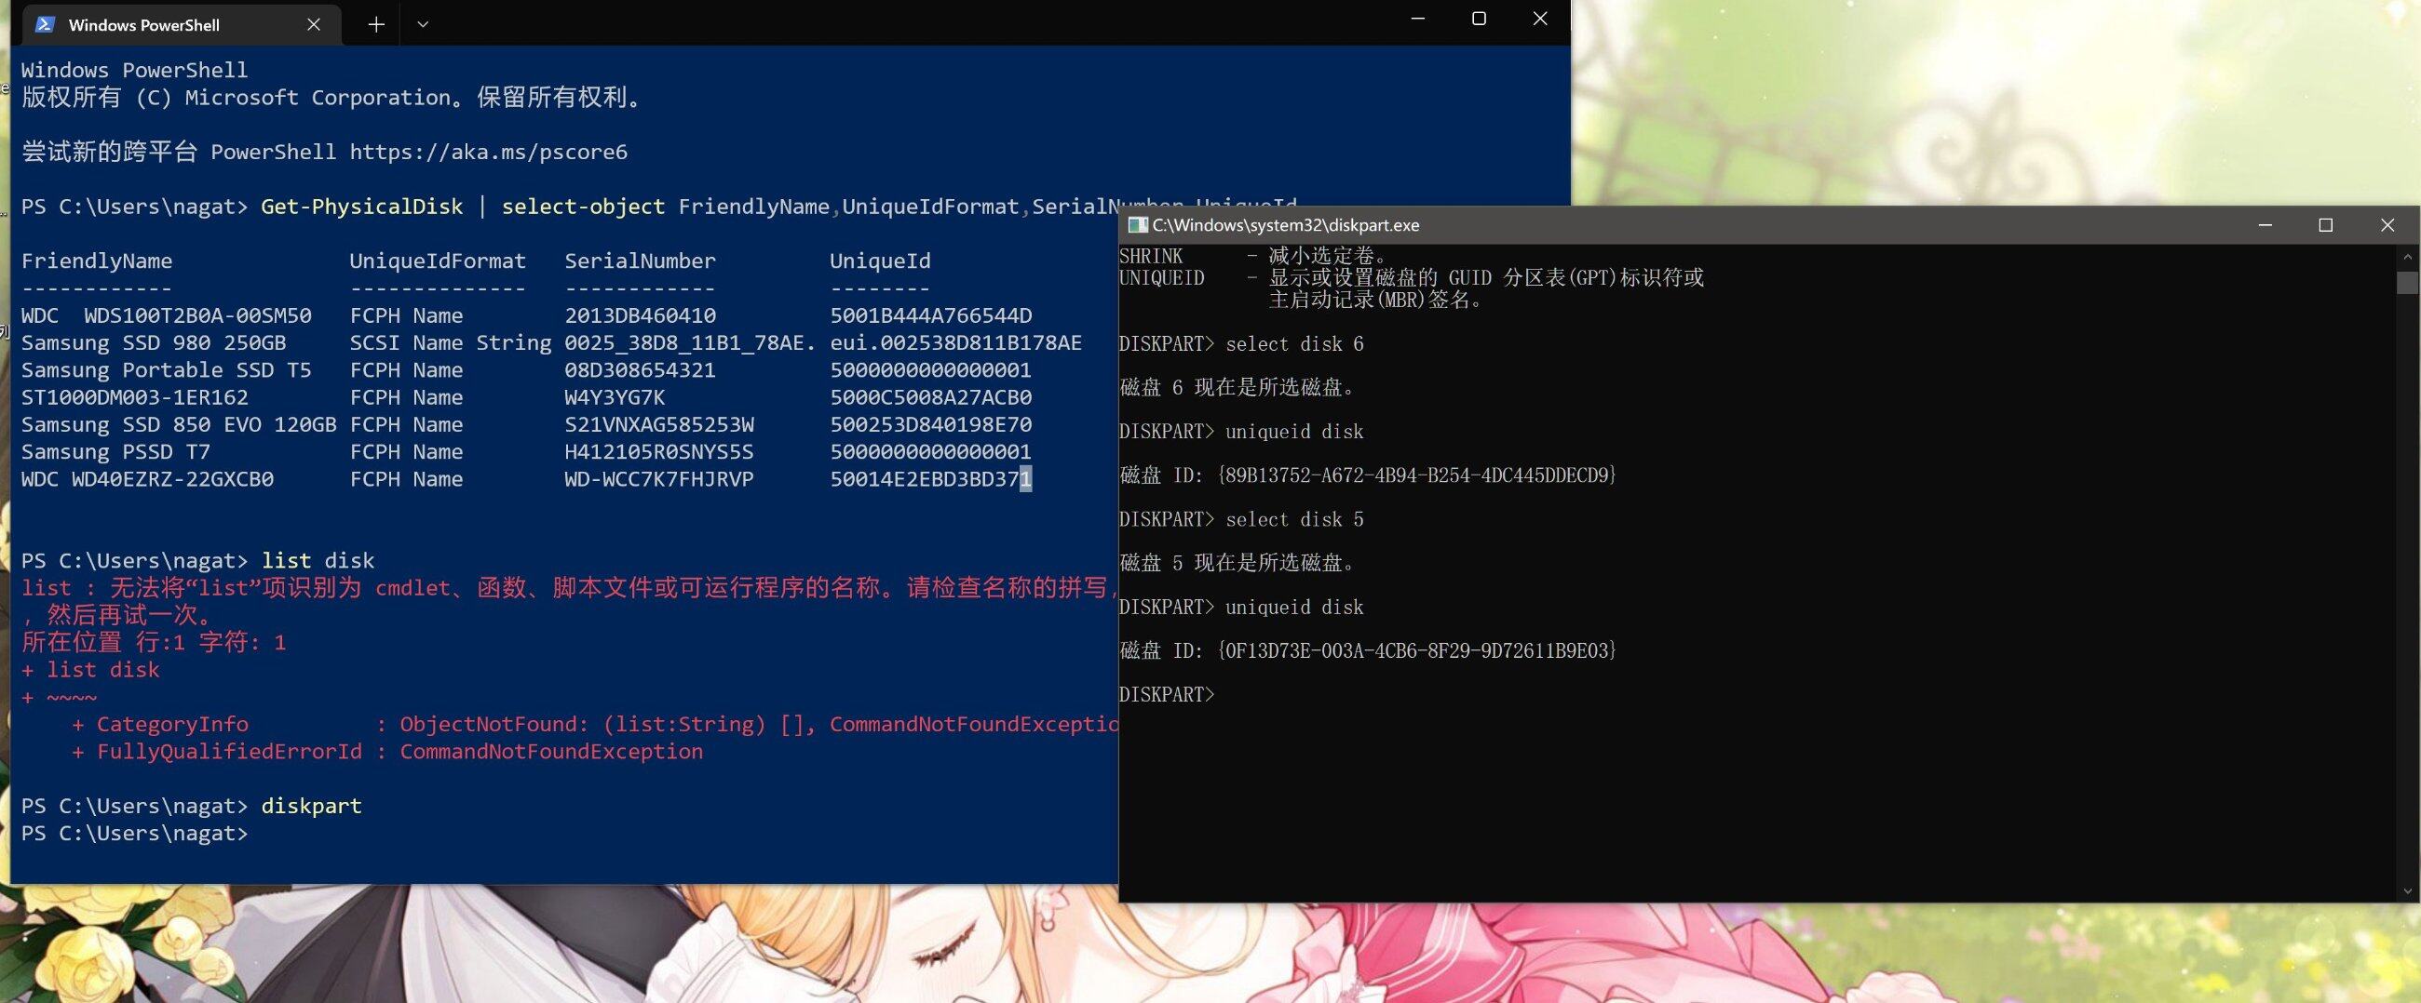Click the diskpart scrollbar up arrow

2407,257
